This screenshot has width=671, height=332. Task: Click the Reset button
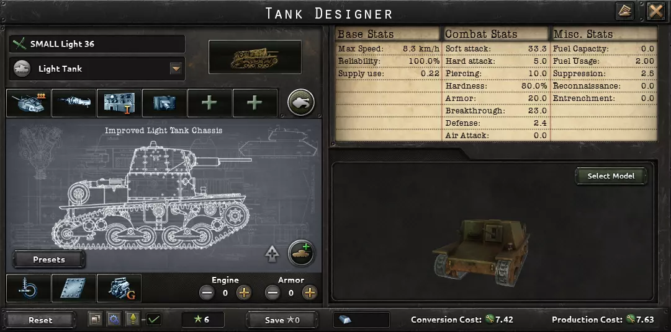(40, 320)
